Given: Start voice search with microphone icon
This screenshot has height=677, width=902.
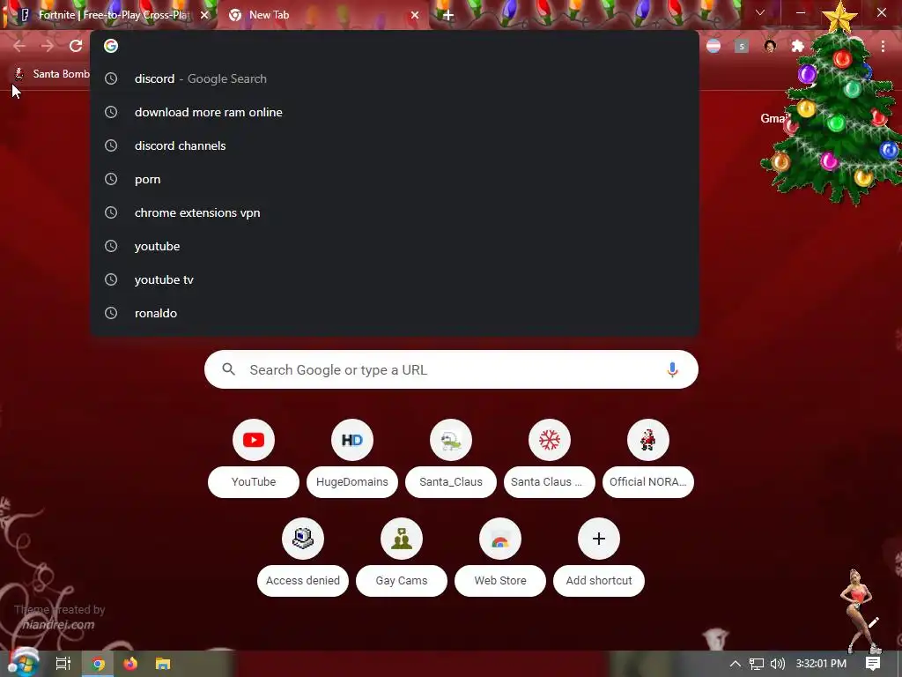Looking at the screenshot, I should (x=672, y=369).
